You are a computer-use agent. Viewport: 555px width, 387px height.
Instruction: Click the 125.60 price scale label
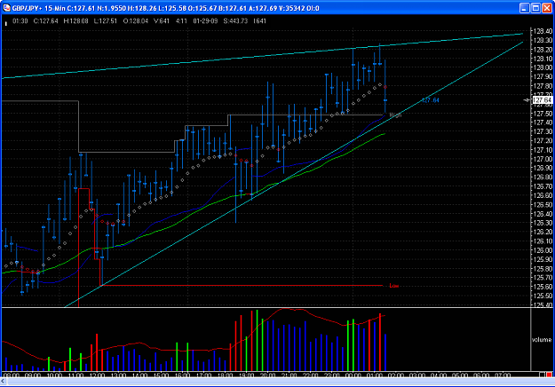click(x=543, y=287)
